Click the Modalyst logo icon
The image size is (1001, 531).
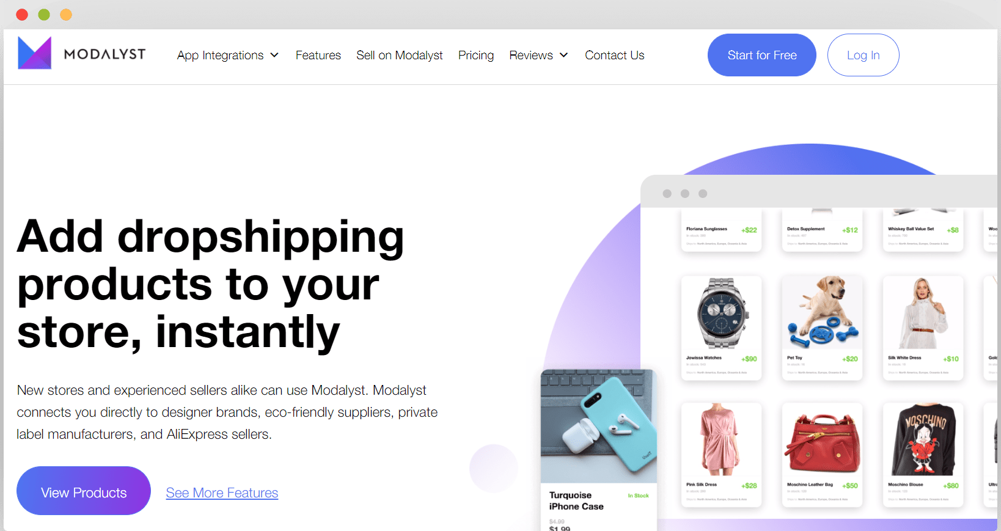coord(35,53)
